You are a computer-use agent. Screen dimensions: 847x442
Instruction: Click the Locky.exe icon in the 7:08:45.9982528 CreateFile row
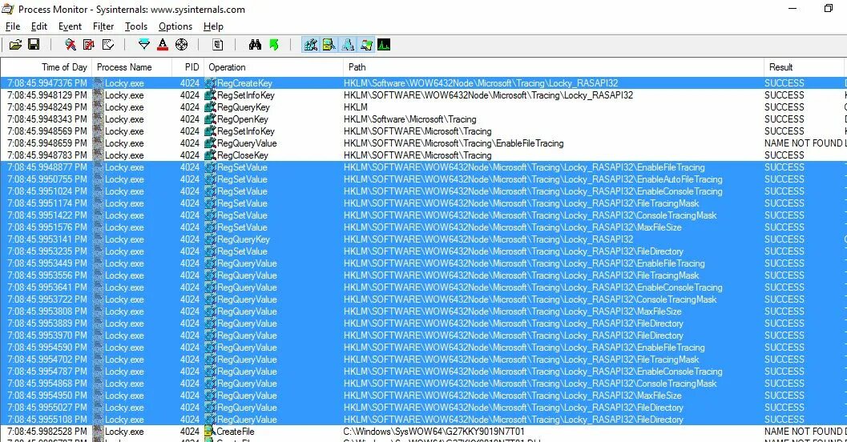tap(99, 432)
